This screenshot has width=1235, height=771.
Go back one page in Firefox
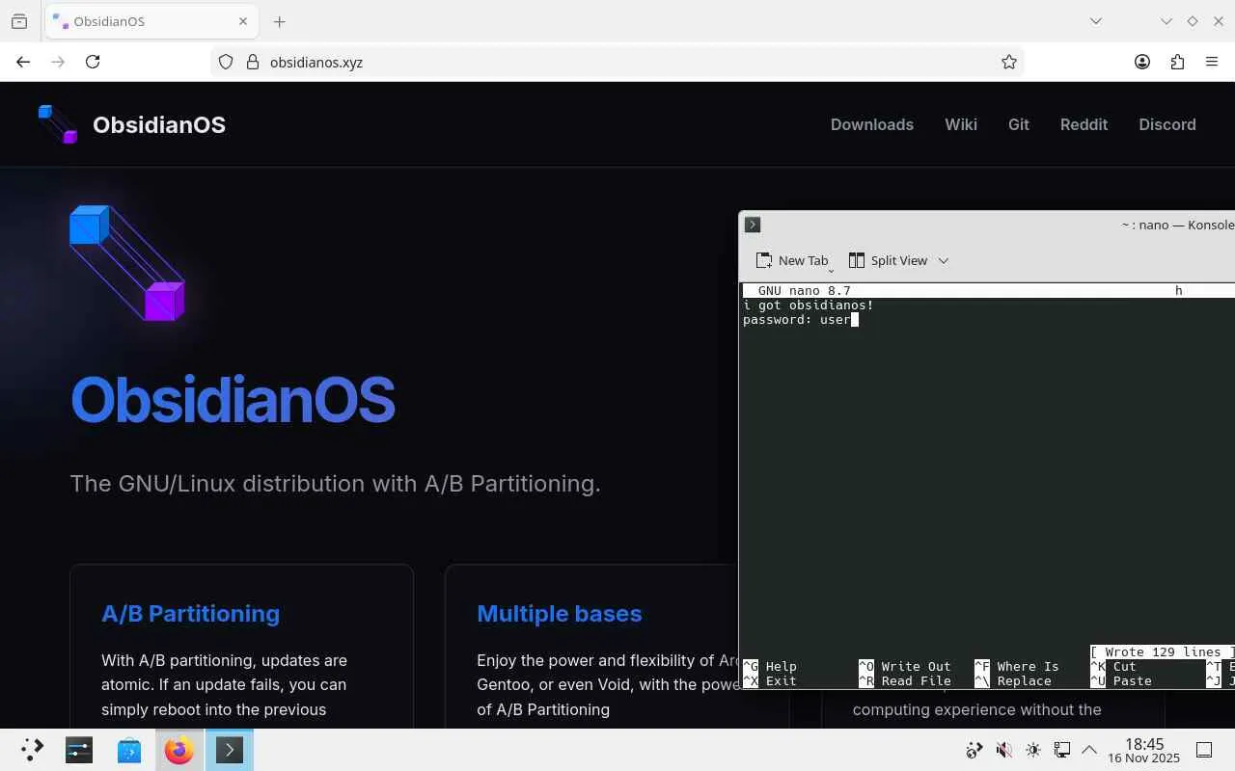pyautogui.click(x=23, y=62)
